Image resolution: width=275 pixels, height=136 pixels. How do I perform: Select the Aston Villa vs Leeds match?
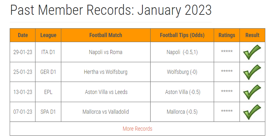tap(106, 92)
